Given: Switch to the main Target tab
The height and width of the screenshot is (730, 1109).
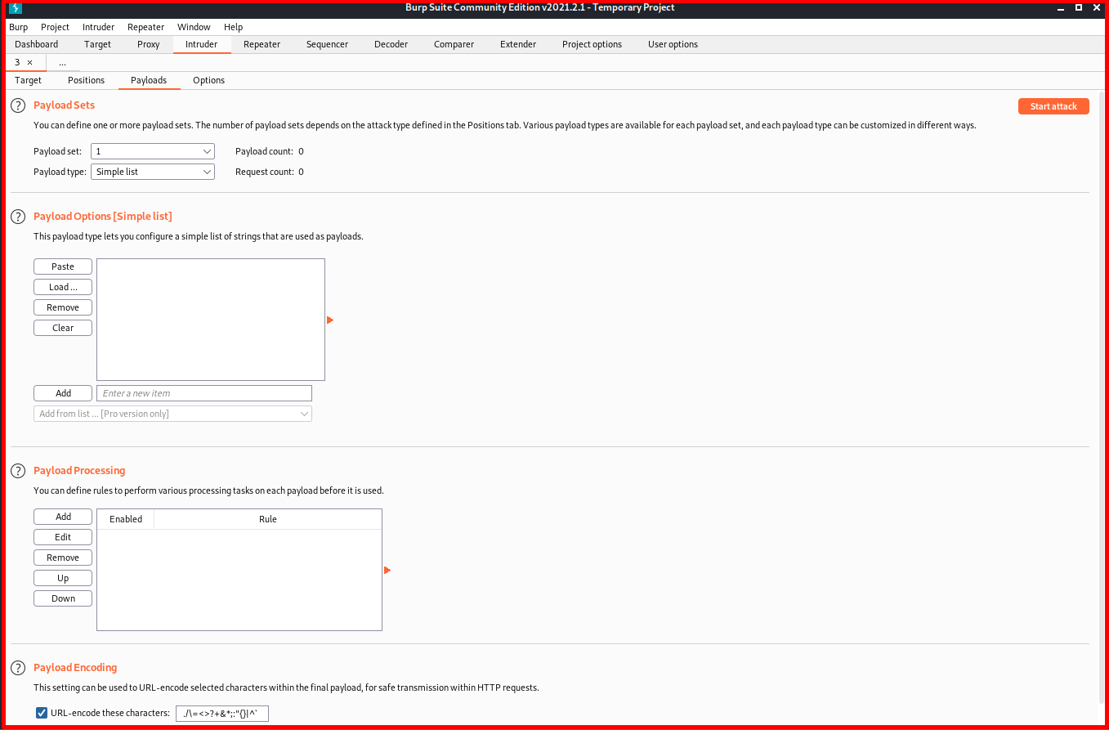Looking at the screenshot, I should point(97,44).
